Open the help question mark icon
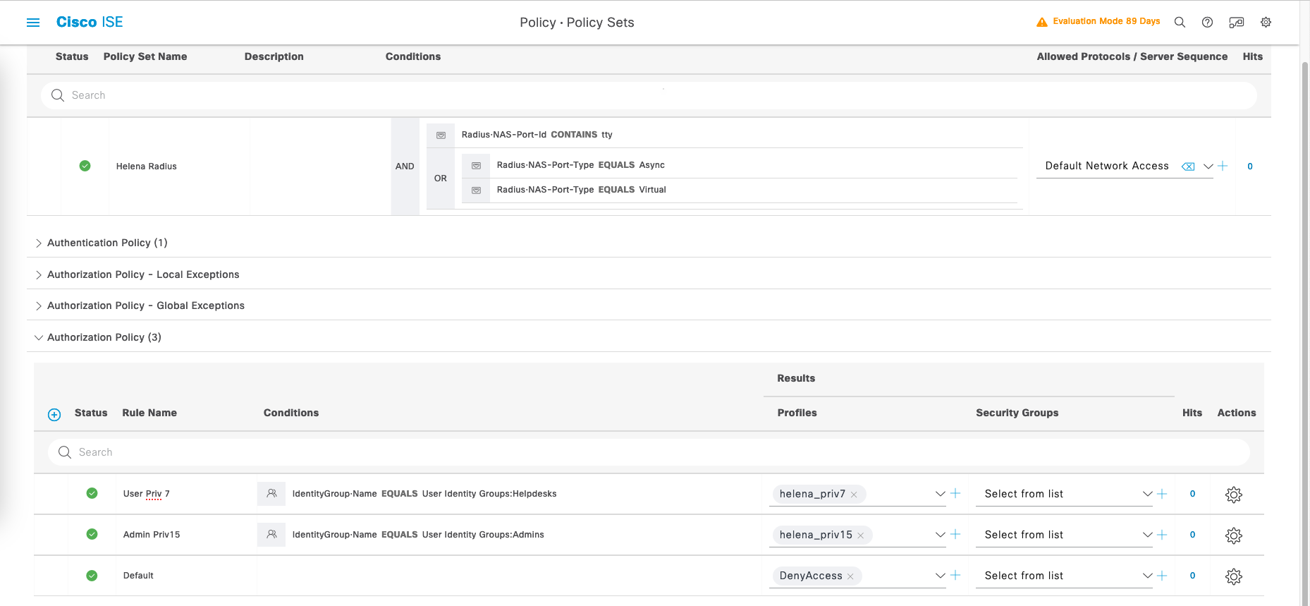 1207,23
